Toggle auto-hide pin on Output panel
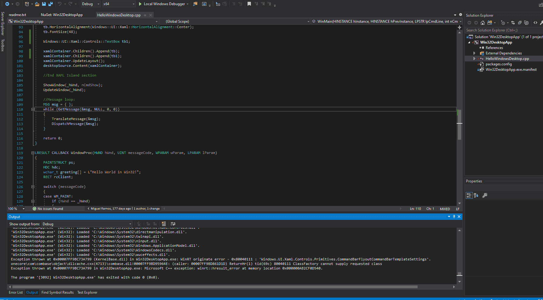The height and width of the screenshot is (300, 543). pyautogui.click(x=454, y=217)
